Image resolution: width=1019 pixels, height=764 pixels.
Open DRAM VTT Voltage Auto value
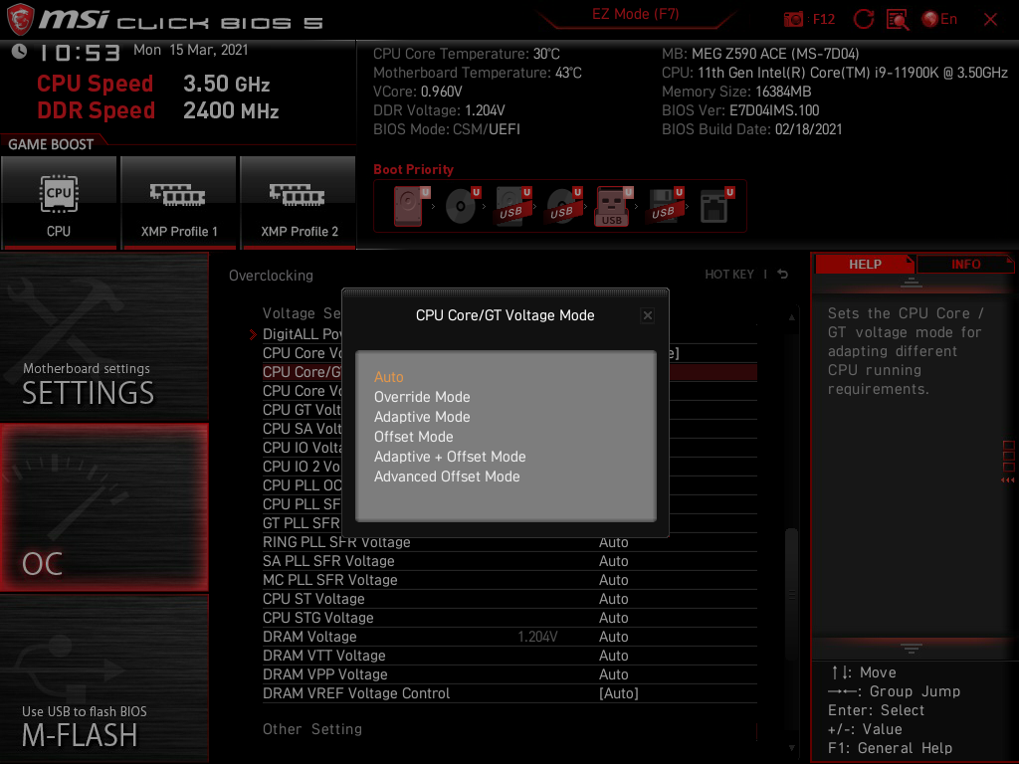(x=613, y=656)
